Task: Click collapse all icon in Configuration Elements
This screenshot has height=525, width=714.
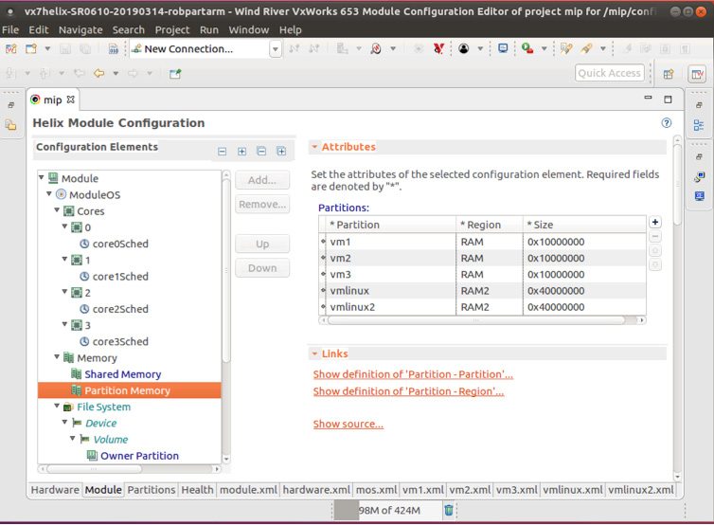Action: [261, 151]
